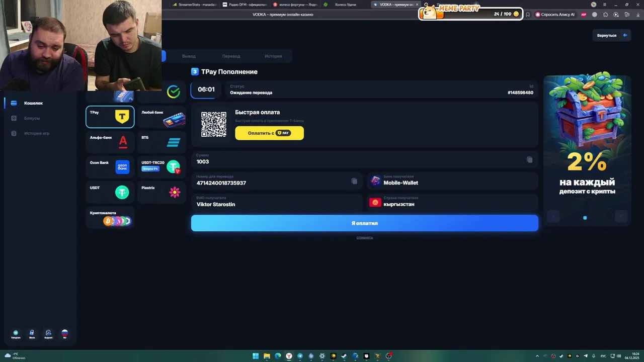644x362 pixels.
Task: Open Steam from the taskbar
Action: tap(344, 356)
